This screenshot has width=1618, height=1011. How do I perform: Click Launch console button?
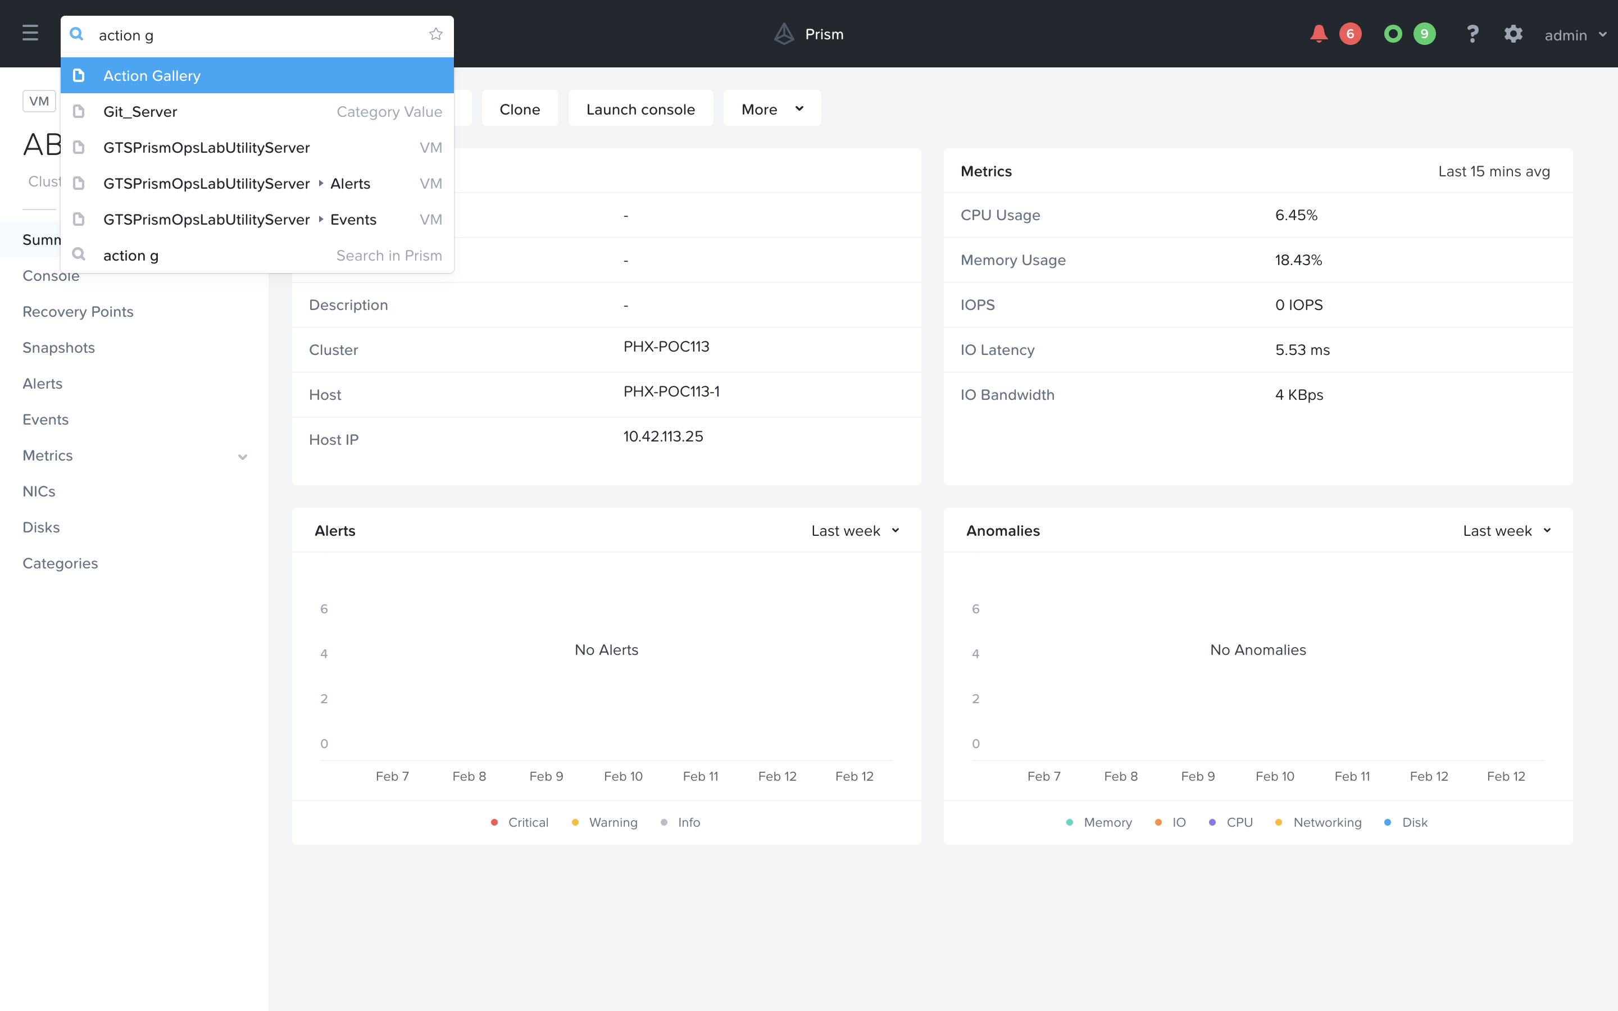click(x=640, y=108)
